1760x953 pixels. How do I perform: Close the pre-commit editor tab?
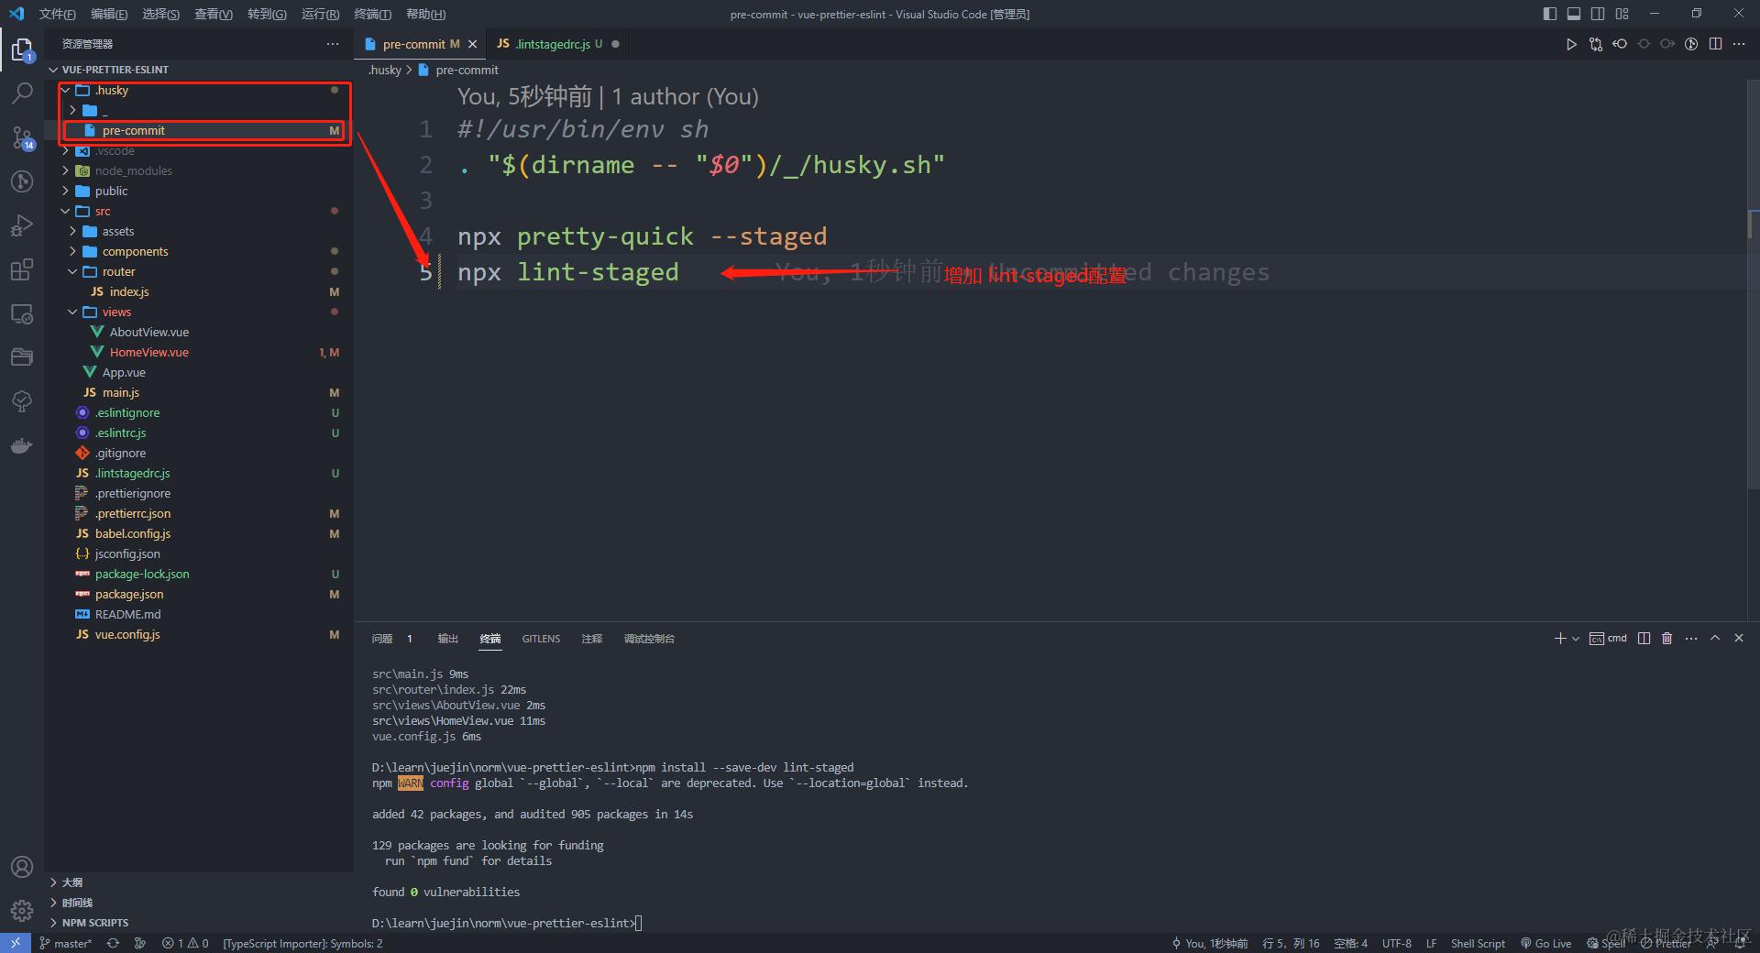(473, 44)
